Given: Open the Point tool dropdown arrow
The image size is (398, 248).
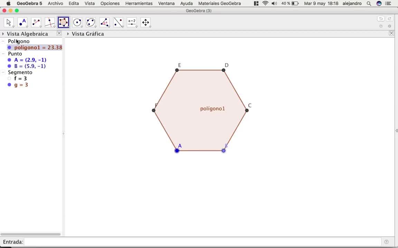Looking at the screenshot, I should (27, 27).
